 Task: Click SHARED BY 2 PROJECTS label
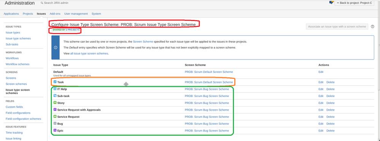coord(66,30)
